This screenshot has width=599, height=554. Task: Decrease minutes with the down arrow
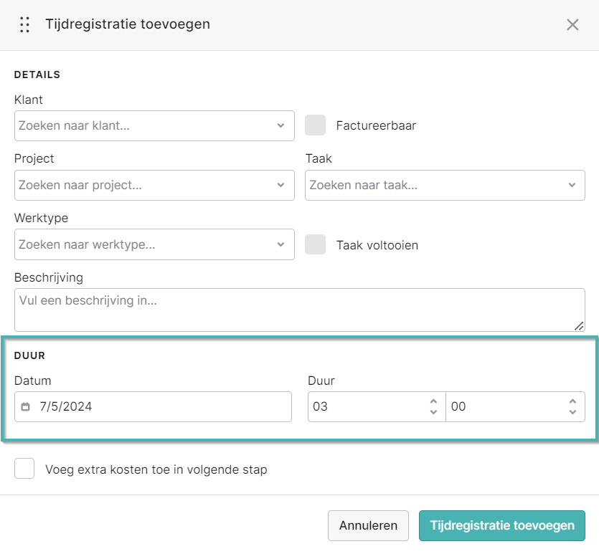click(572, 412)
